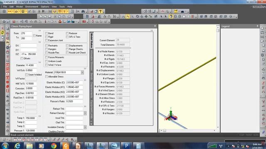Image resolution: width=266 pixels, height=149 pixels.
Task: Select the Allowable Stresses vertical tab
Action: pyautogui.click(x=91, y=60)
